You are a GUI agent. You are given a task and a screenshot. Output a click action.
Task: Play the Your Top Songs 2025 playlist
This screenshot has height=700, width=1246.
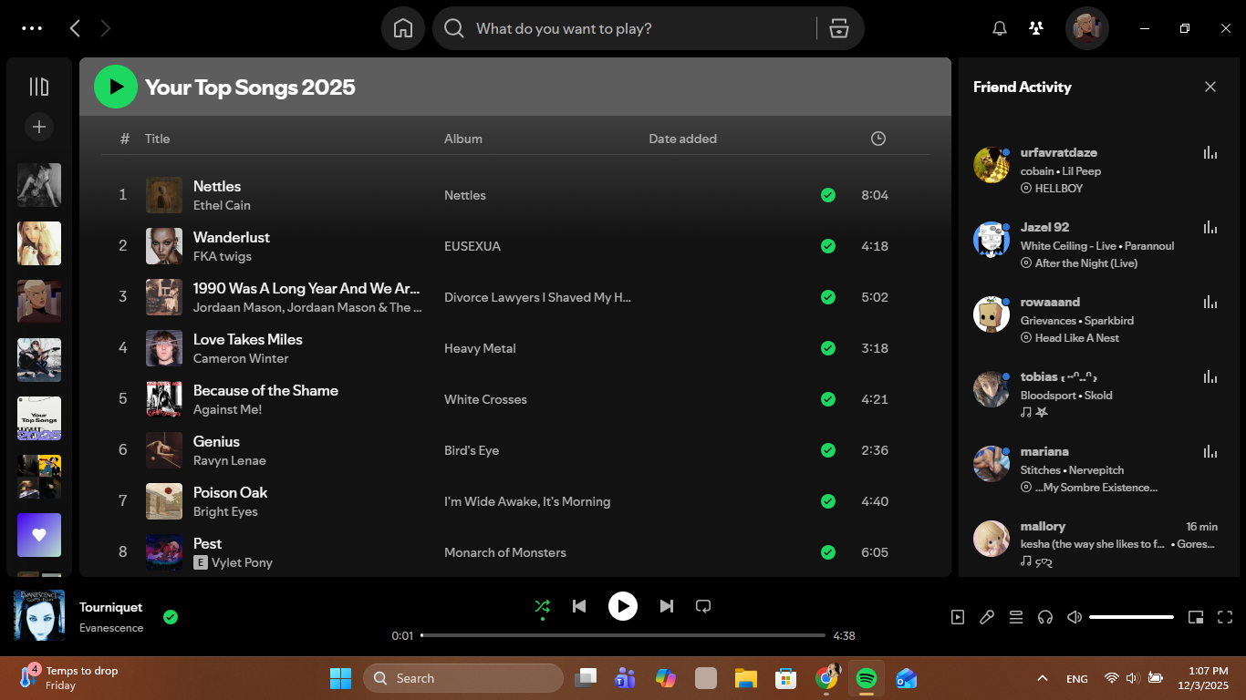click(116, 87)
